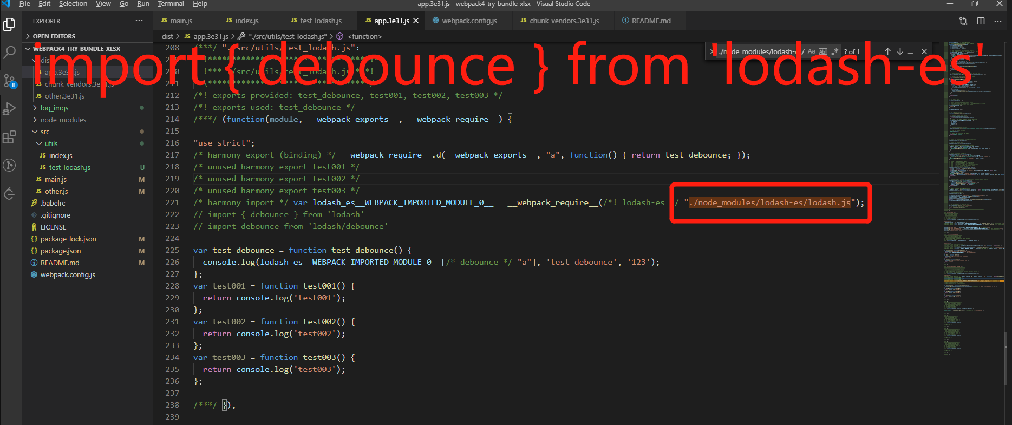
Task: Open the View menu
Action: point(103,4)
